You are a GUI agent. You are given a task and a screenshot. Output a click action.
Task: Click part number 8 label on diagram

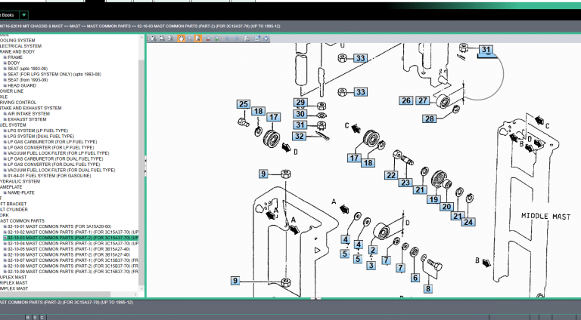[427, 288]
